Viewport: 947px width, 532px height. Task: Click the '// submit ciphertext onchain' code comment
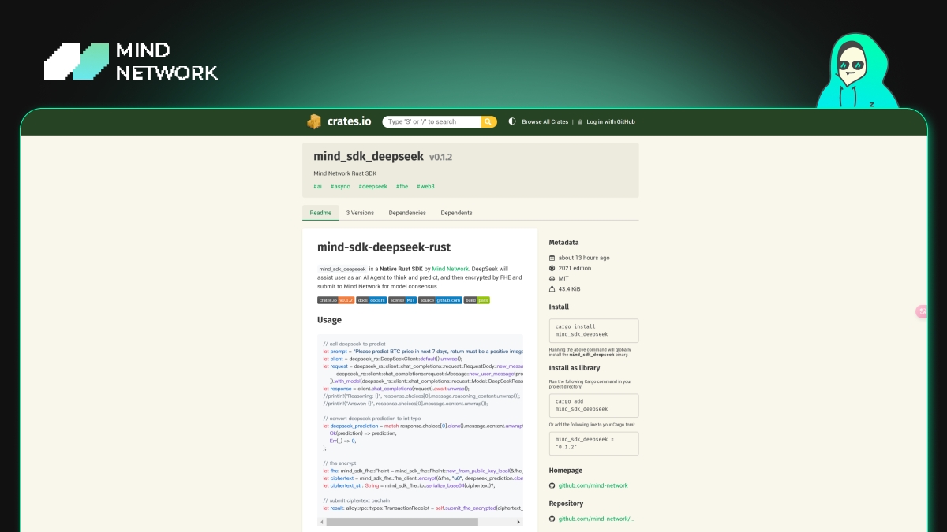[356, 500]
